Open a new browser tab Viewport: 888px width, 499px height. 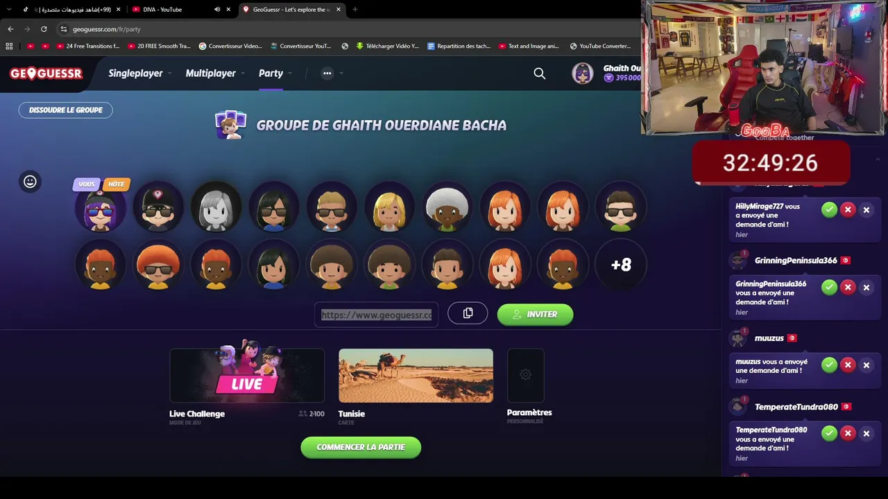tap(355, 10)
